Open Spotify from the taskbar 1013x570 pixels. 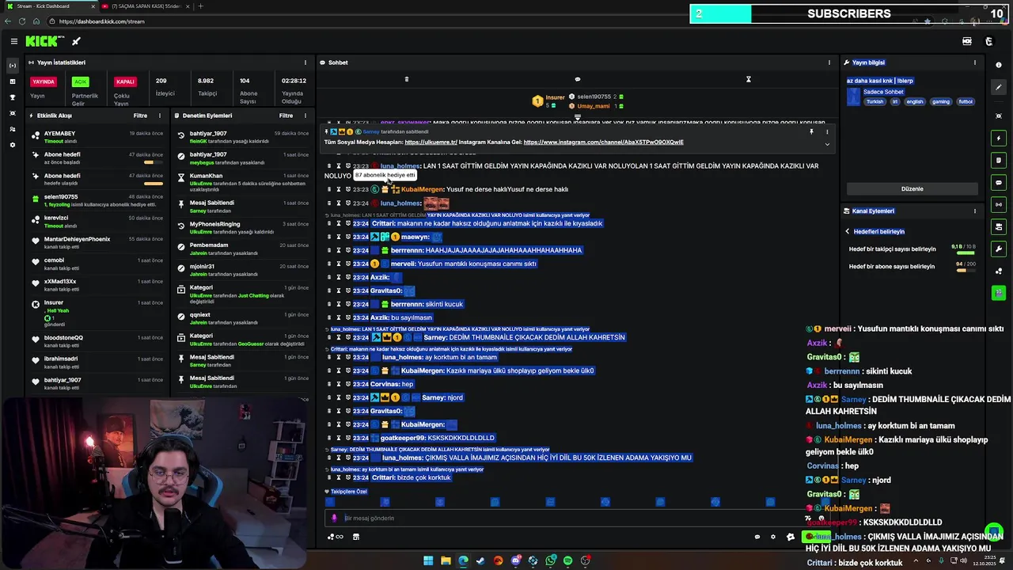click(x=567, y=560)
